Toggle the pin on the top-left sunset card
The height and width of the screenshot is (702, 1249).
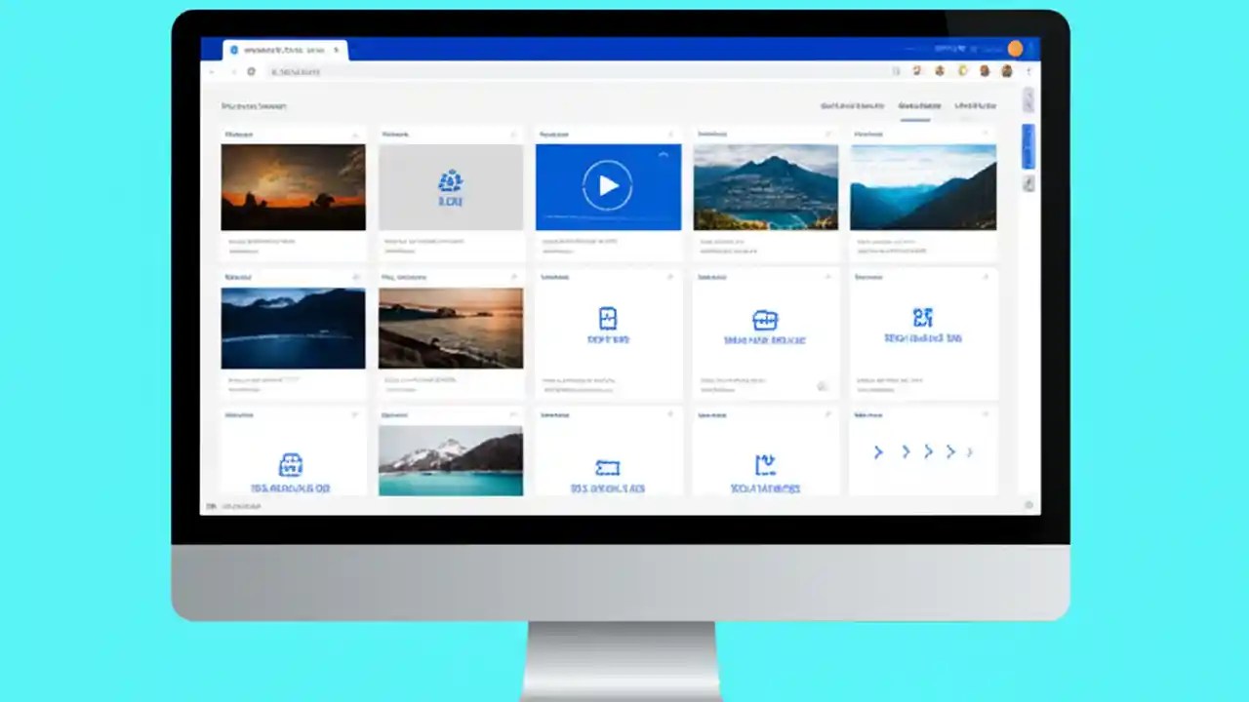(x=356, y=134)
